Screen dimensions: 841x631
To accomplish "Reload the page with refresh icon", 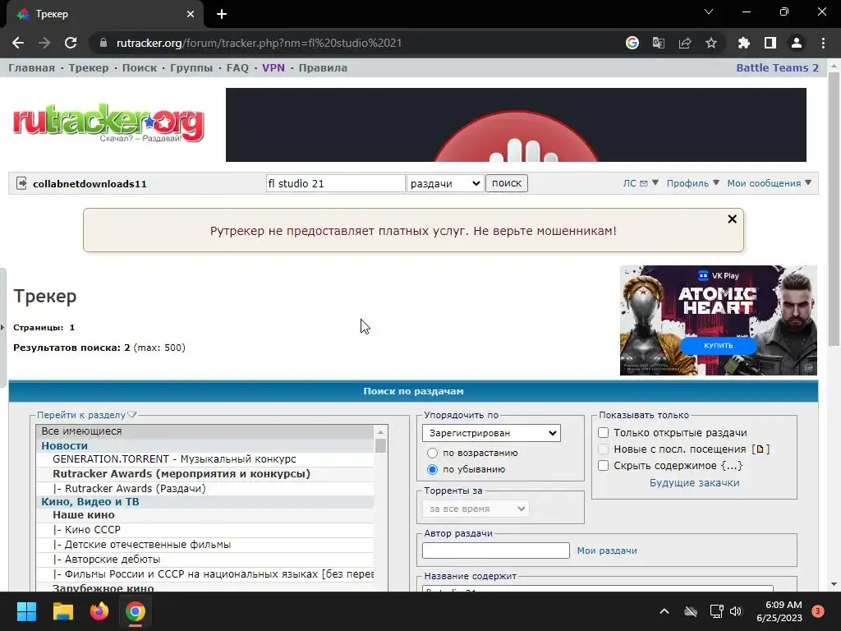I will tap(71, 43).
